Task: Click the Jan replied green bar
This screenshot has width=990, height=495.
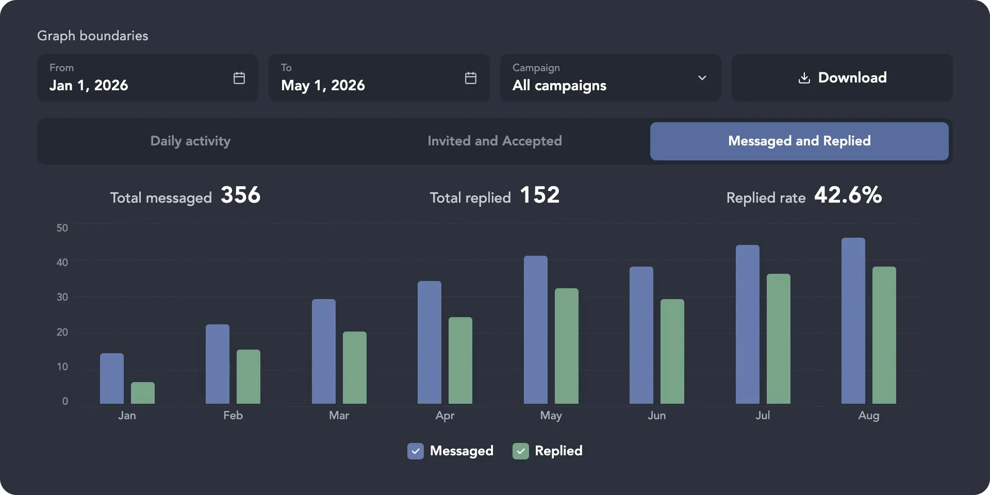Action: (143, 393)
